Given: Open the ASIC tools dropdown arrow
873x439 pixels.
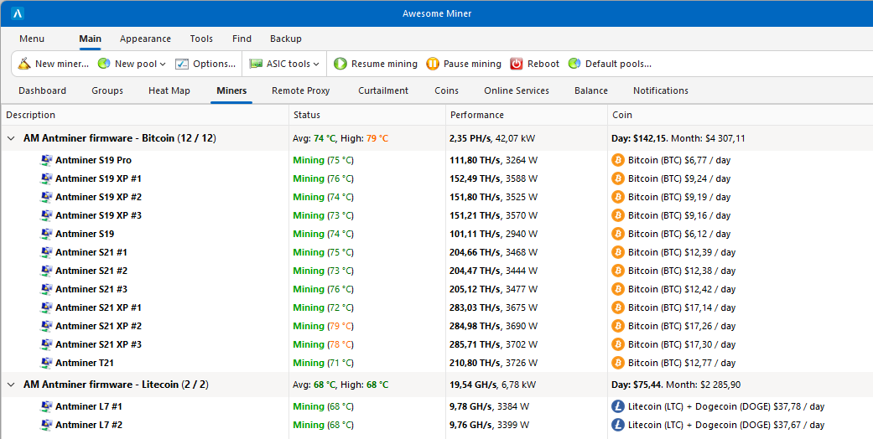Looking at the screenshot, I should click(x=316, y=65).
